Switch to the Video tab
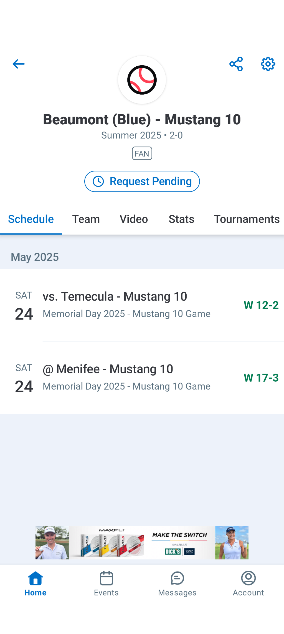 pyautogui.click(x=134, y=219)
